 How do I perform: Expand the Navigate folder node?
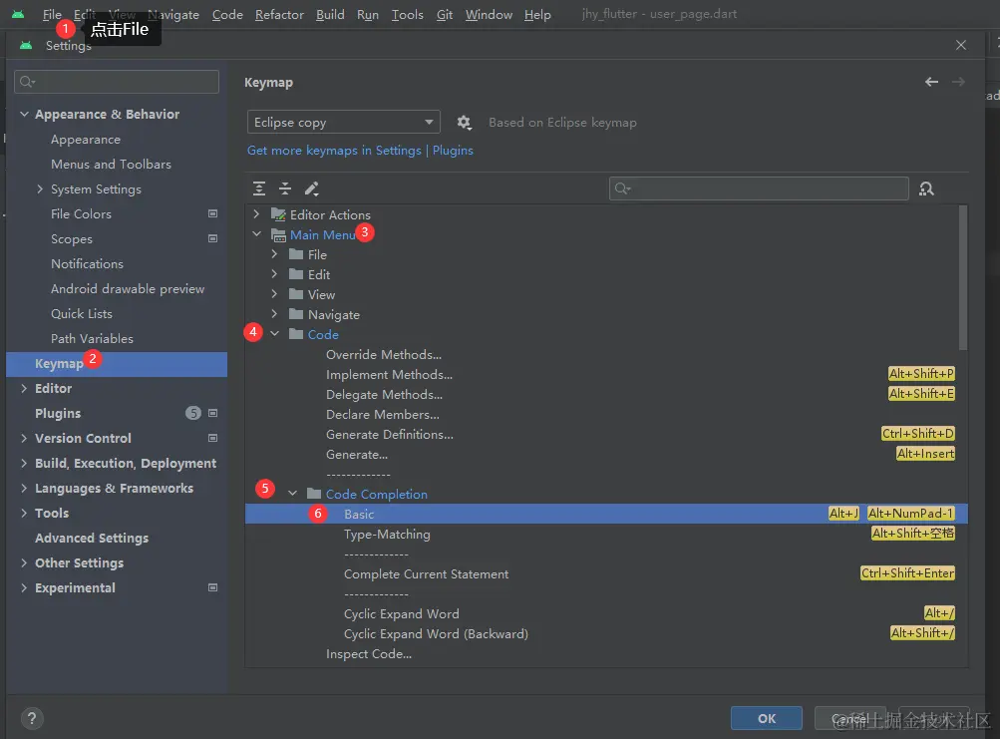[274, 314]
